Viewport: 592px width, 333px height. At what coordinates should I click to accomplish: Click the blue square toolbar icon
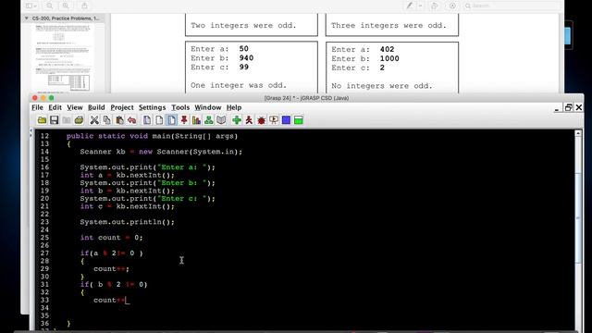286,120
